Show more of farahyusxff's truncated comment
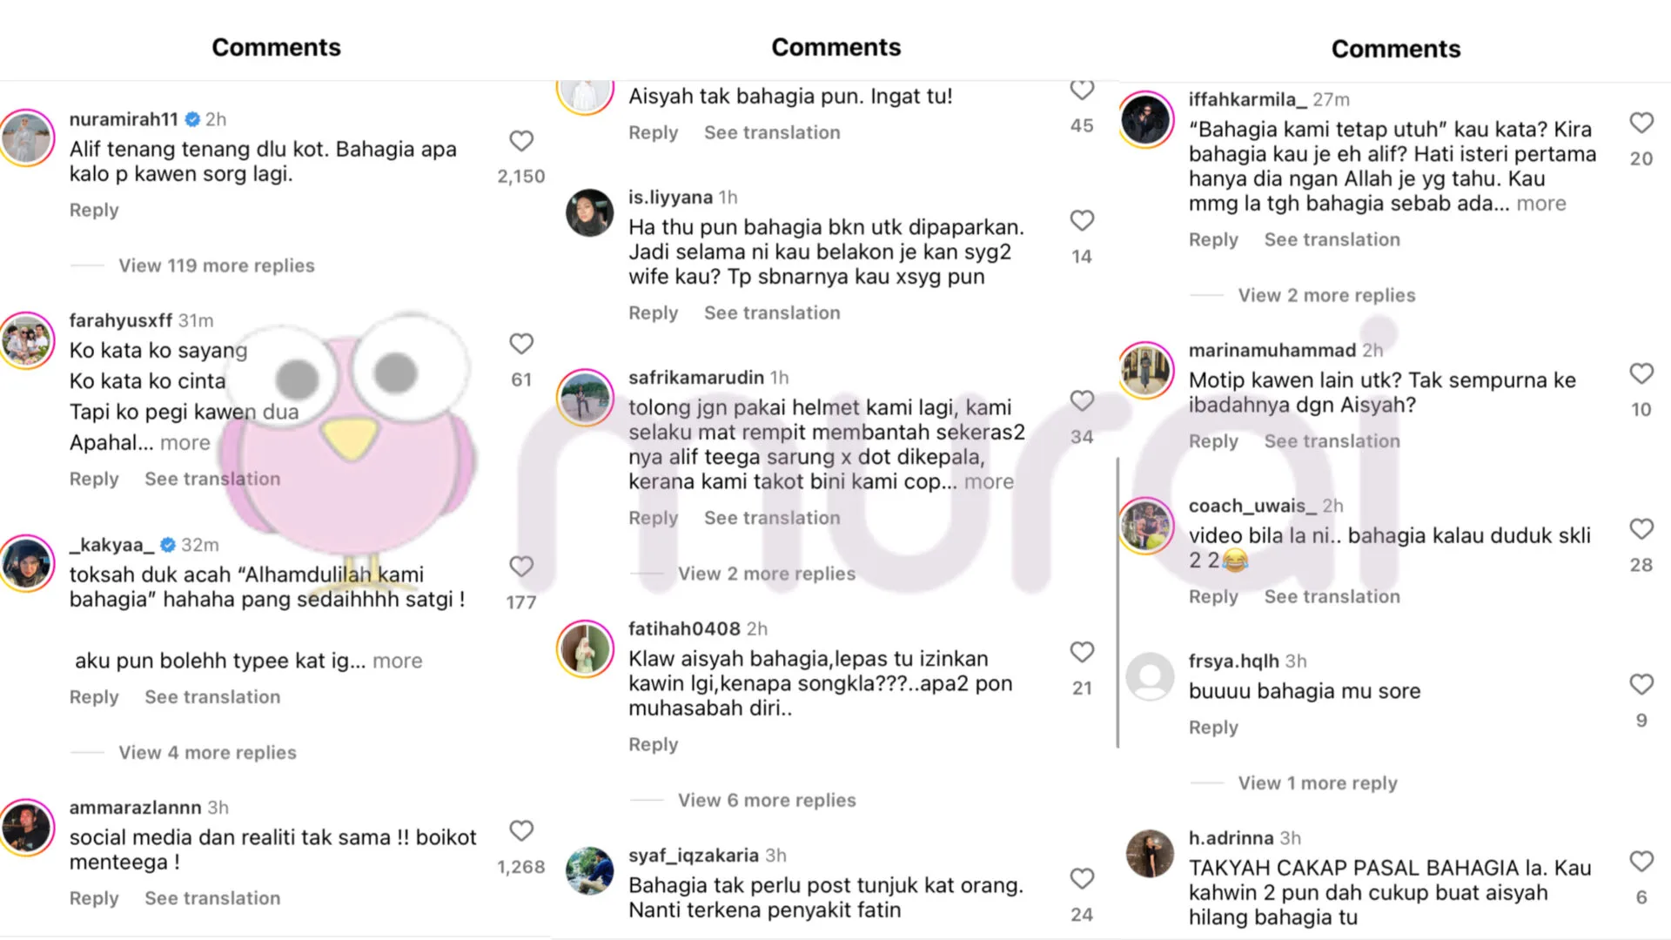The image size is (1671, 940). coord(185,443)
